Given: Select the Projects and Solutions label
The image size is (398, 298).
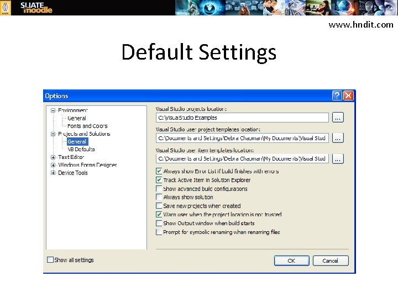Looking at the screenshot, I should 84,134.
